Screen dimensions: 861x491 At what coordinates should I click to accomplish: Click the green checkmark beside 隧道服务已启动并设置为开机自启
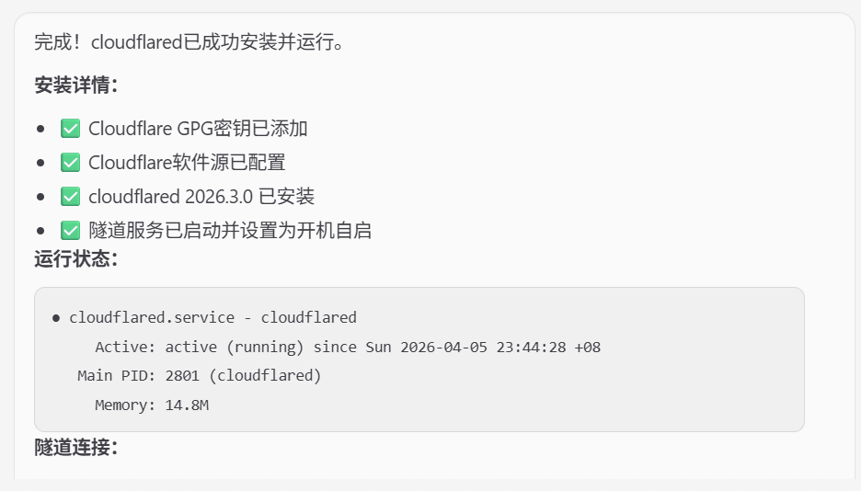(70, 231)
